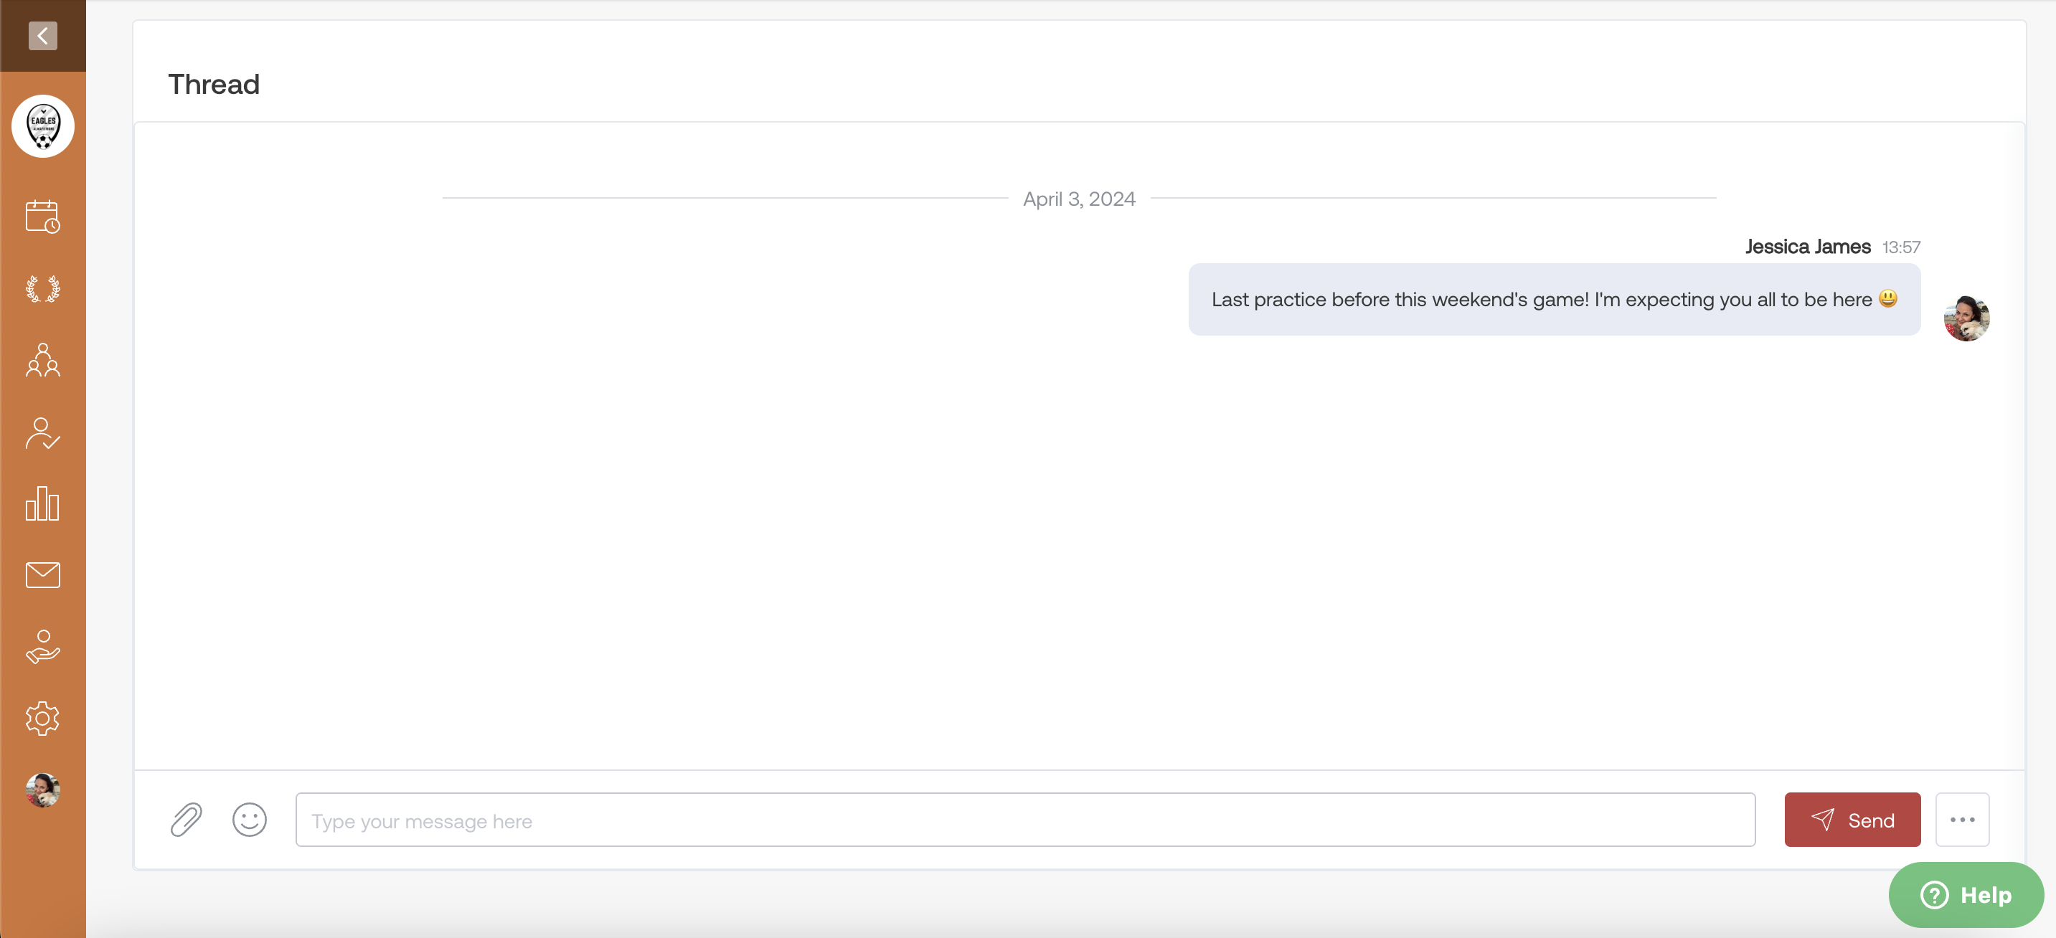
Task: Open the green Help widget
Action: (x=1966, y=894)
